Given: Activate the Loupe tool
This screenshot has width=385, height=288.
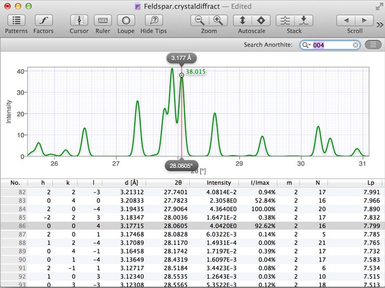Looking at the screenshot, I should [126, 21].
